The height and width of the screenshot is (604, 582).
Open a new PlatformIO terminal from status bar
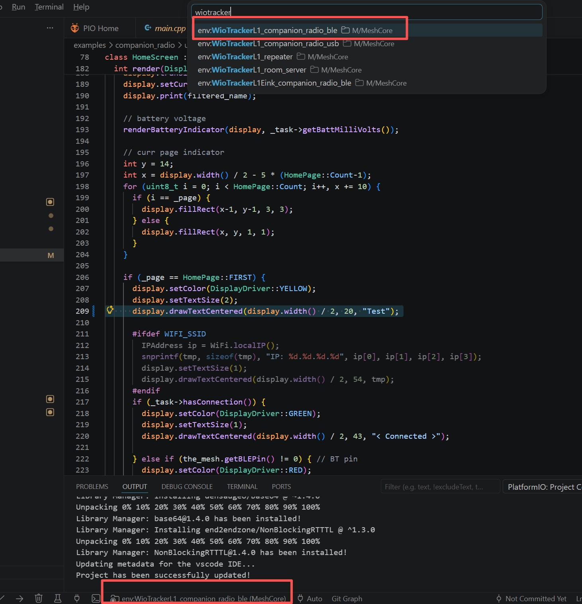(x=96, y=598)
